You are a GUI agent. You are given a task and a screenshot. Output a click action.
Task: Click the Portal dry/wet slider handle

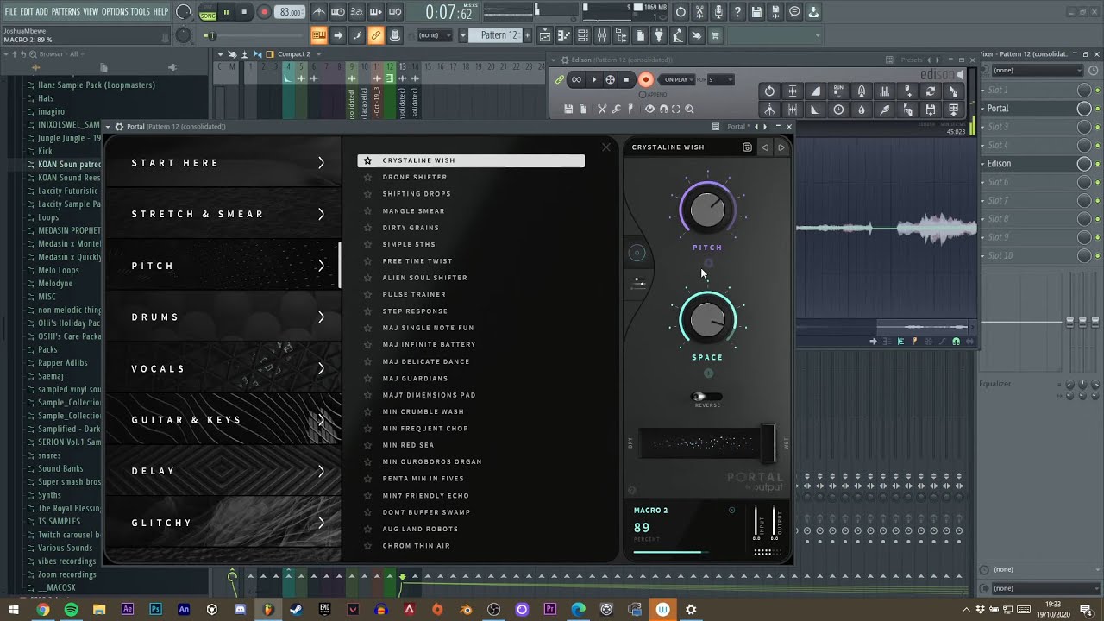coord(767,443)
